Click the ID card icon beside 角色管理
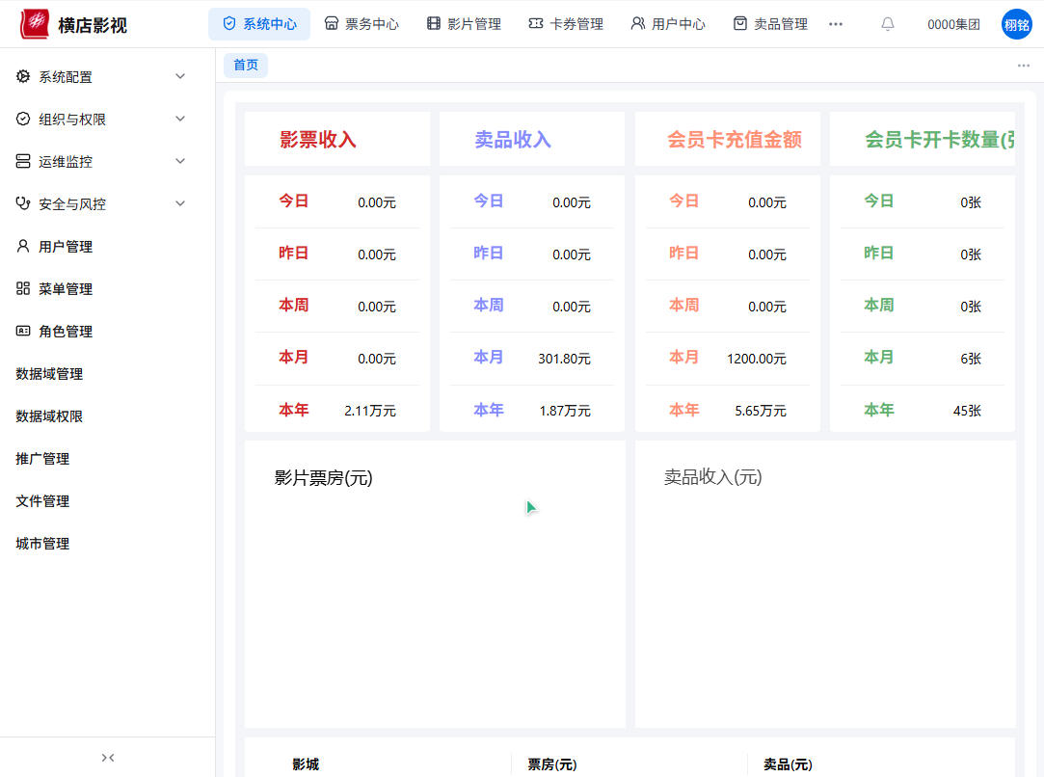 (23, 331)
